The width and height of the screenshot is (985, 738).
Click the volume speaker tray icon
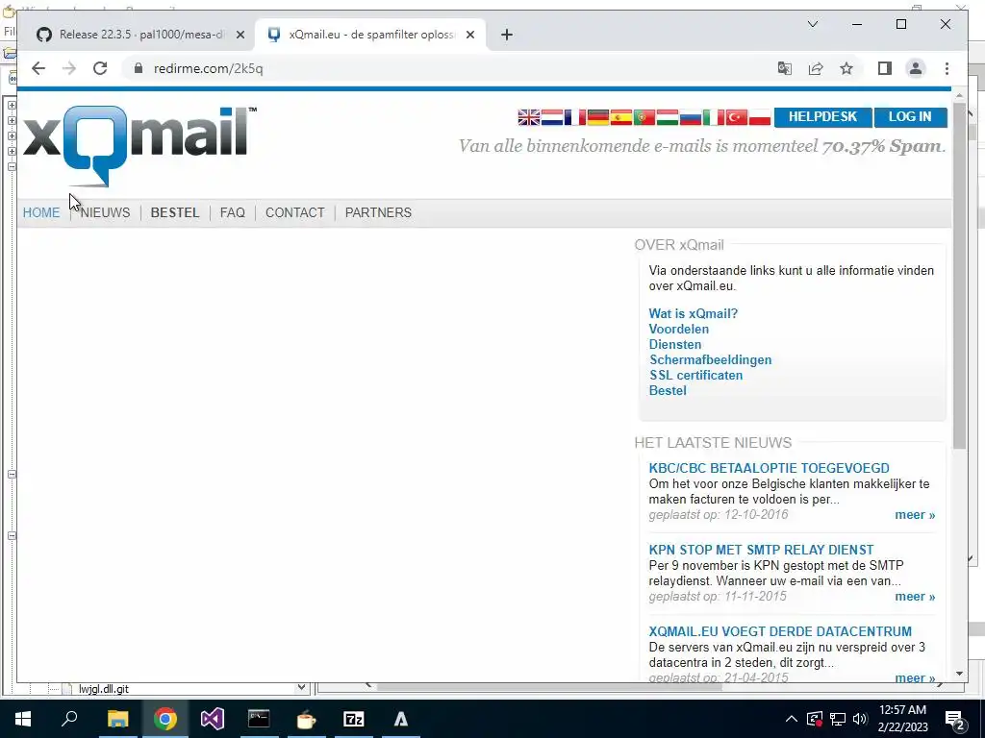tap(859, 719)
